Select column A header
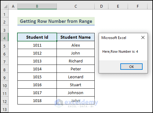Image resolution: width=153 pixels, height=113 pixels. (x=13, y=6)
